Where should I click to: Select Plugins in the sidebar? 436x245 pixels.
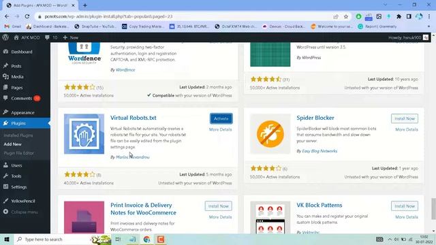point(18,123)
